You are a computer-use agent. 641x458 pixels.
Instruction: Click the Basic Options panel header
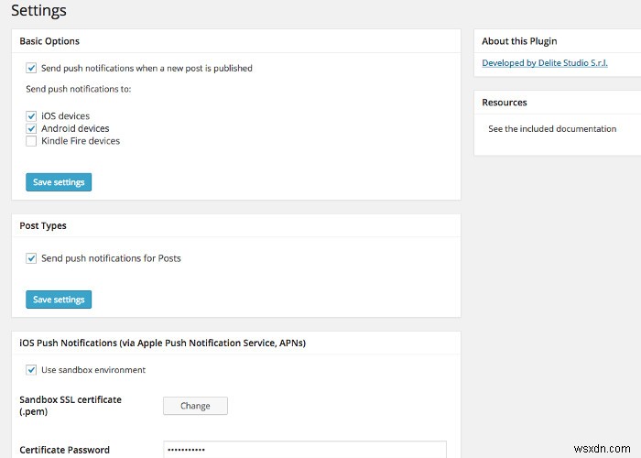(236, 41)
